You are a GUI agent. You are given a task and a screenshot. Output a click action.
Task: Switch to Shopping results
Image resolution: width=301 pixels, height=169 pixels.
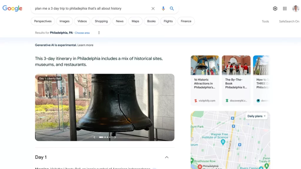[101, 21]
